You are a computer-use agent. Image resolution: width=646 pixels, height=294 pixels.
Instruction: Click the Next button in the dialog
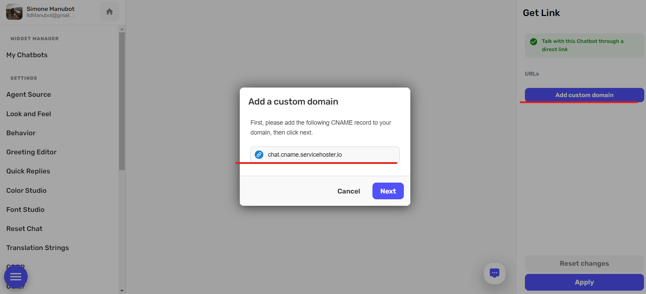point(388,191)
